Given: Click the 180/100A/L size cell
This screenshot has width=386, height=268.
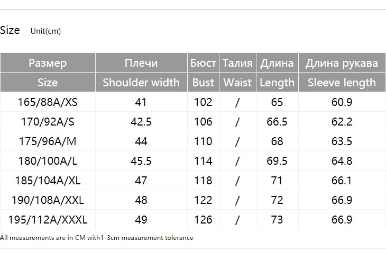Looking at the screenshot, I should coord(48,161).
